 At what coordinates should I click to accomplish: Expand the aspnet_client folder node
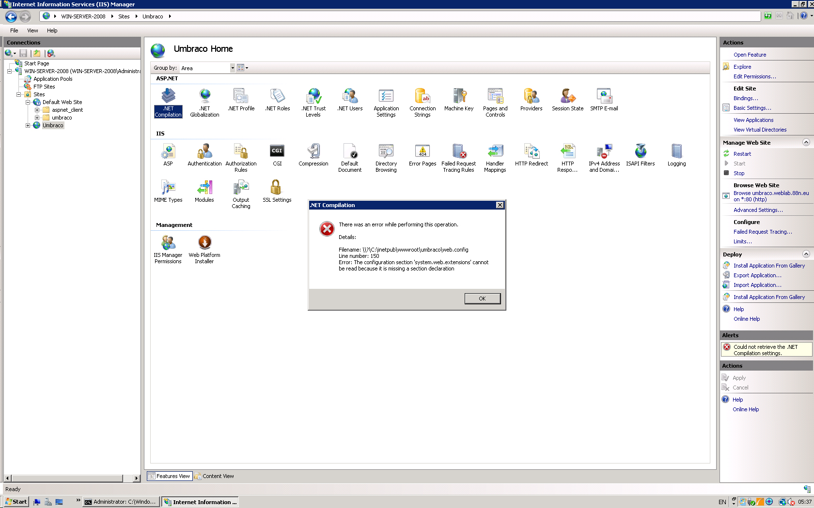click(x=37, y=110)
